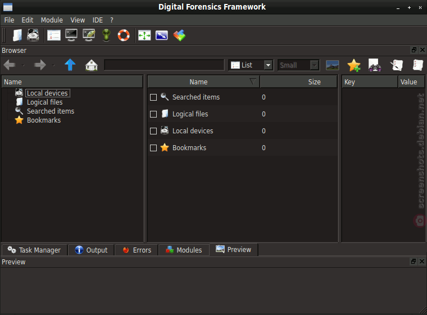
Task: Open the File menu
Action: tap(9, 20)
